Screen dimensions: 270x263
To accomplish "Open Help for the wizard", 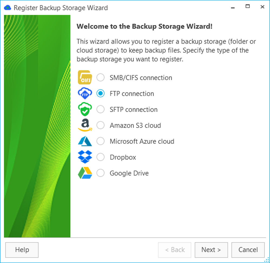I will pos(22,250).
